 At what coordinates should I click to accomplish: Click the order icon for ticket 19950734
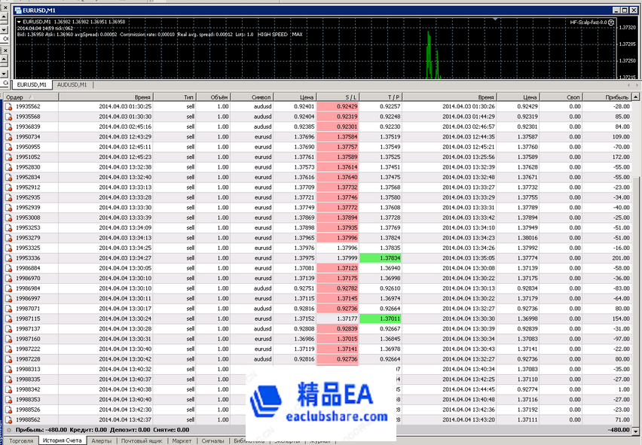tap(8, 137)
